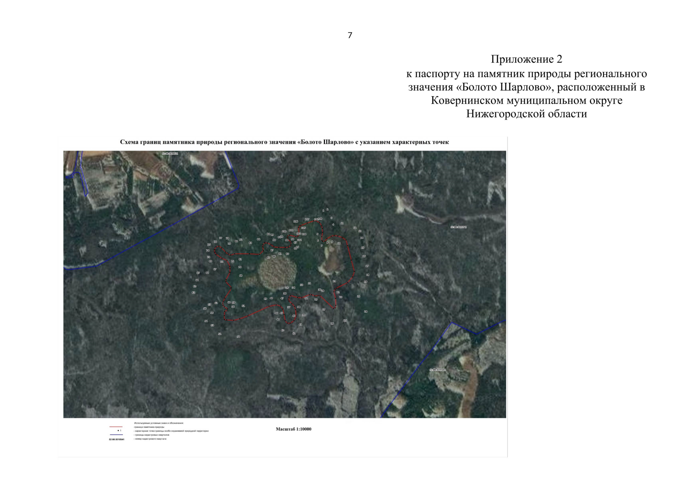
Task: Click boundary point label 50 on map
Action: click(238, 337)
